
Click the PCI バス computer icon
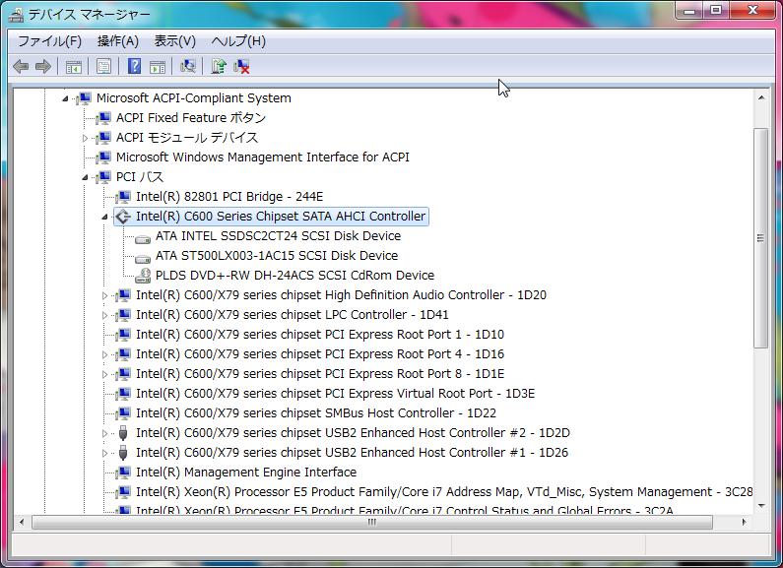(x=103, y=177)
